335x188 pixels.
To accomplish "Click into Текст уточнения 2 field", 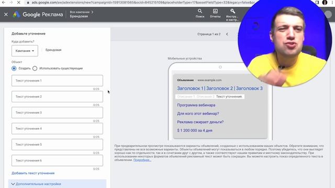I will (57, 97).
